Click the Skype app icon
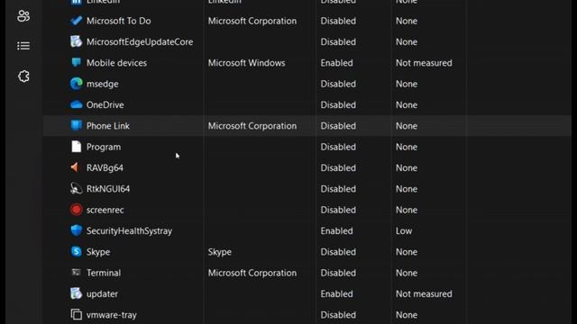 pyautogui.click(x=76, y=252)
